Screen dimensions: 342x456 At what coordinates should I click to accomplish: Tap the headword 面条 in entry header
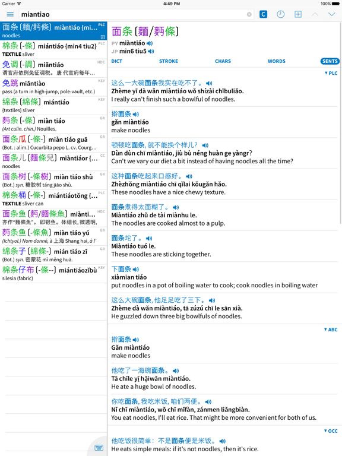point(122,31)
